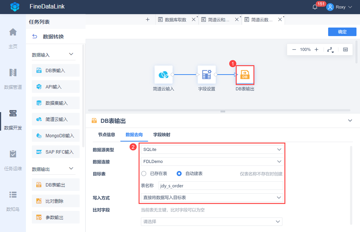The image size is (360, 232).
Task: Click back arrow next to 数据转换
Action: (35, 36)
